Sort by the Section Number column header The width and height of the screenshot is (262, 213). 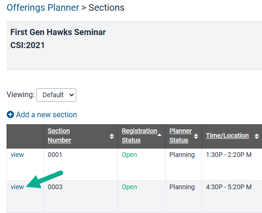59,135
